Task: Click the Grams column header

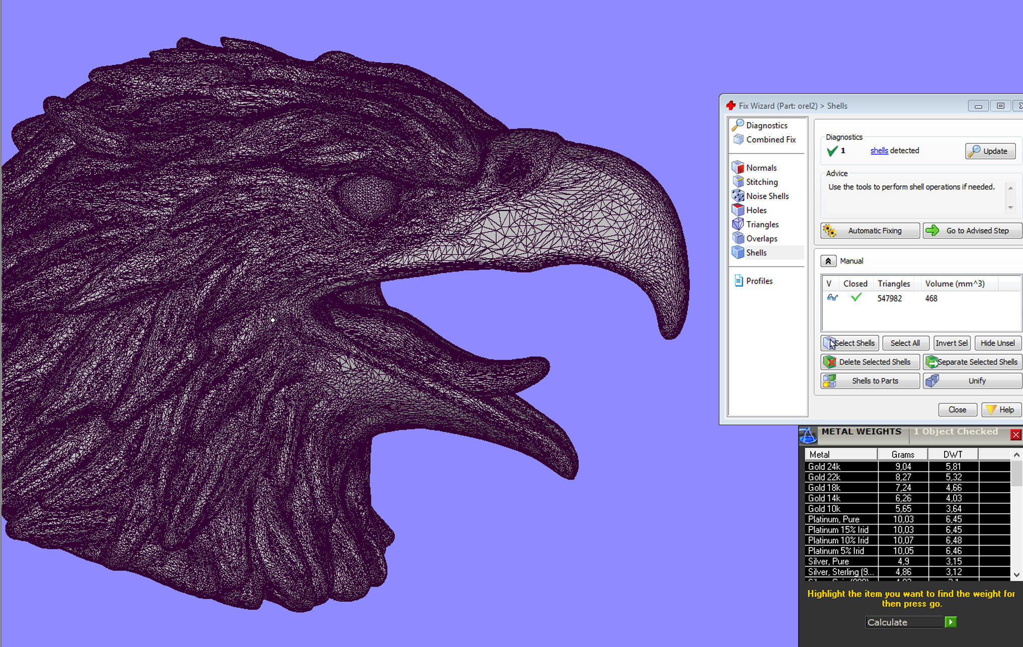Action: [x=902, y=454]
